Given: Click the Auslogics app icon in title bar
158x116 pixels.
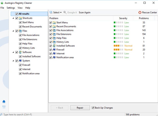Looking at the screenshot, I should 2,3.
